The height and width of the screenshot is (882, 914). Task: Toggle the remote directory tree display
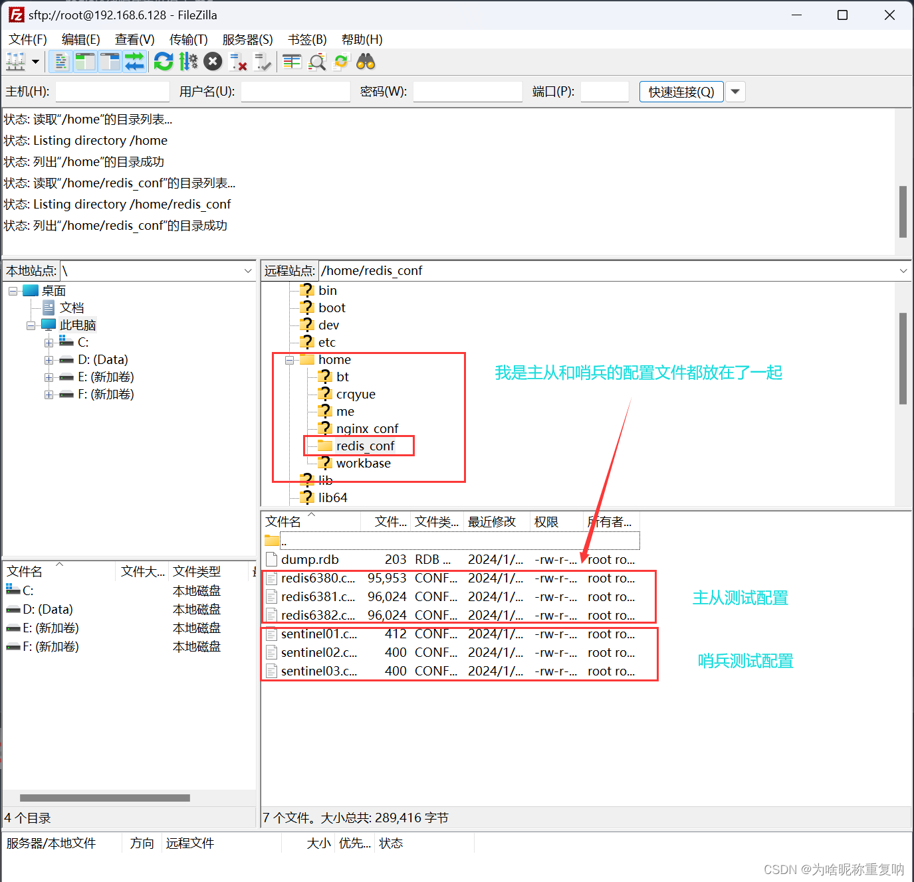pos(110,62)
